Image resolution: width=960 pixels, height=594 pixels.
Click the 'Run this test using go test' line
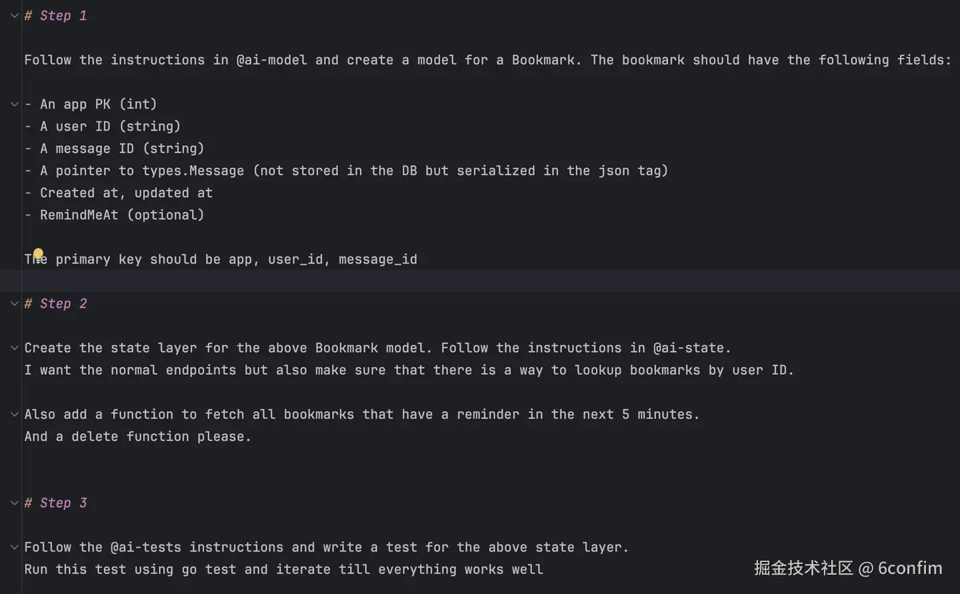(x=283, y=569)
